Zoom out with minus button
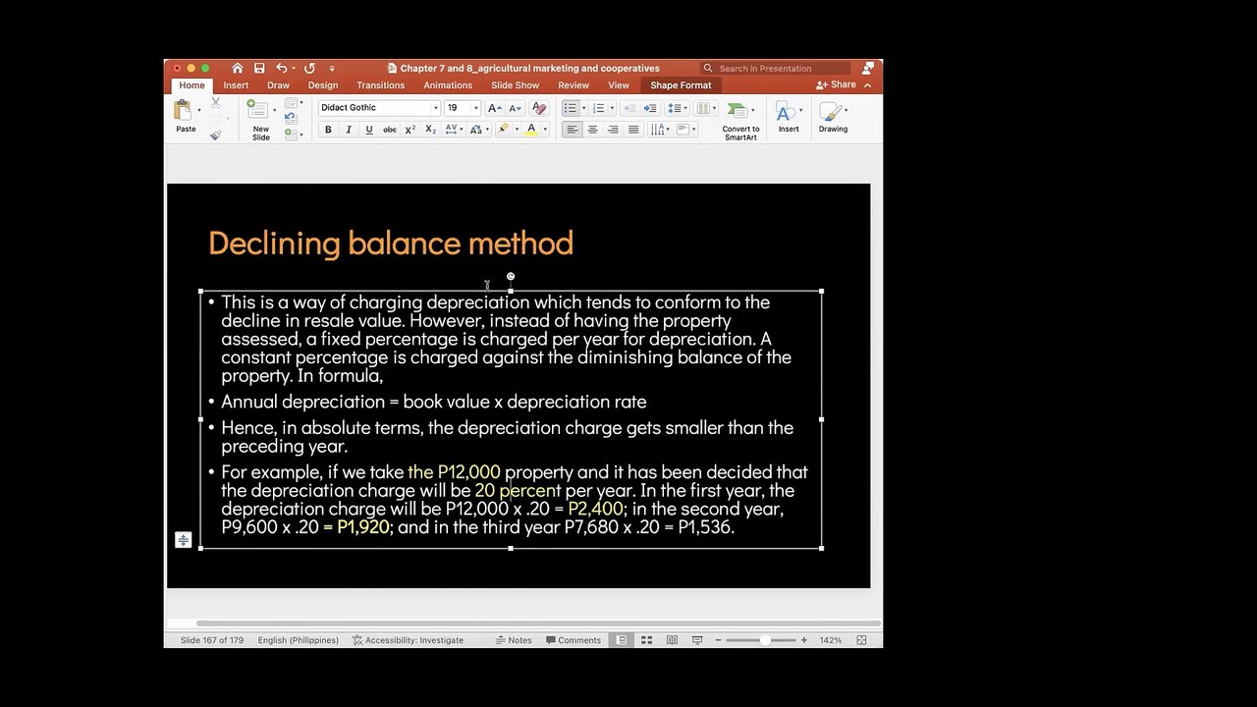This screenshot has width=1257, height=707. pyautogui.click(x=718, y=640)
